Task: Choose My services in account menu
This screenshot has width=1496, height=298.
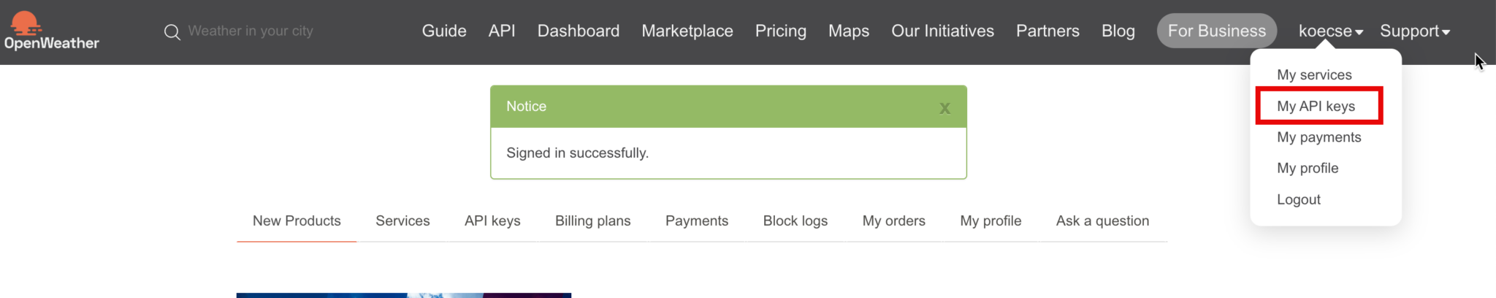Action: pyautogui.click(x=1314, y=74)
